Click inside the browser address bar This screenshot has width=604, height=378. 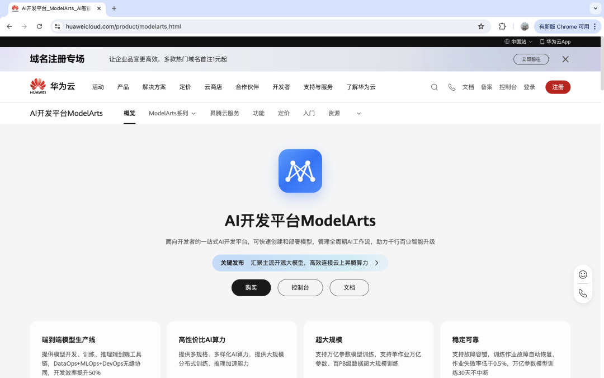224,26
